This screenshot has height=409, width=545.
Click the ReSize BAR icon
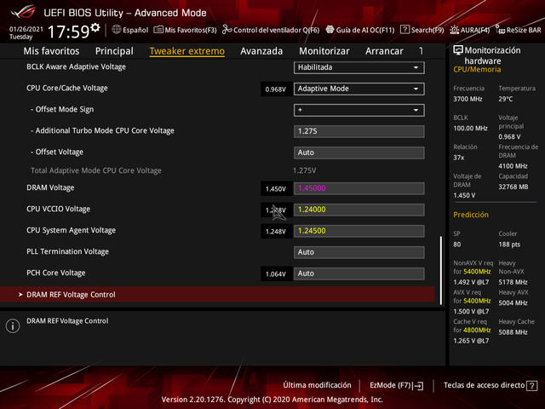pos(500,30)
